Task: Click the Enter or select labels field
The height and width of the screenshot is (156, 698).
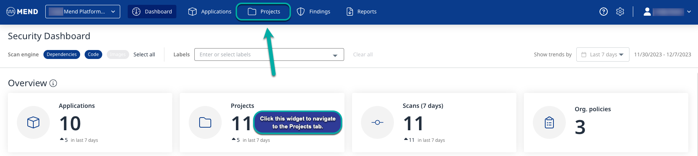Action: (x=264, y=54)
